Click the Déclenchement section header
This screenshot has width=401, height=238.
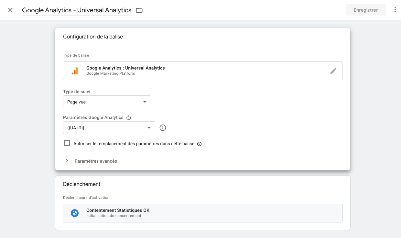[x=82, y=184]
